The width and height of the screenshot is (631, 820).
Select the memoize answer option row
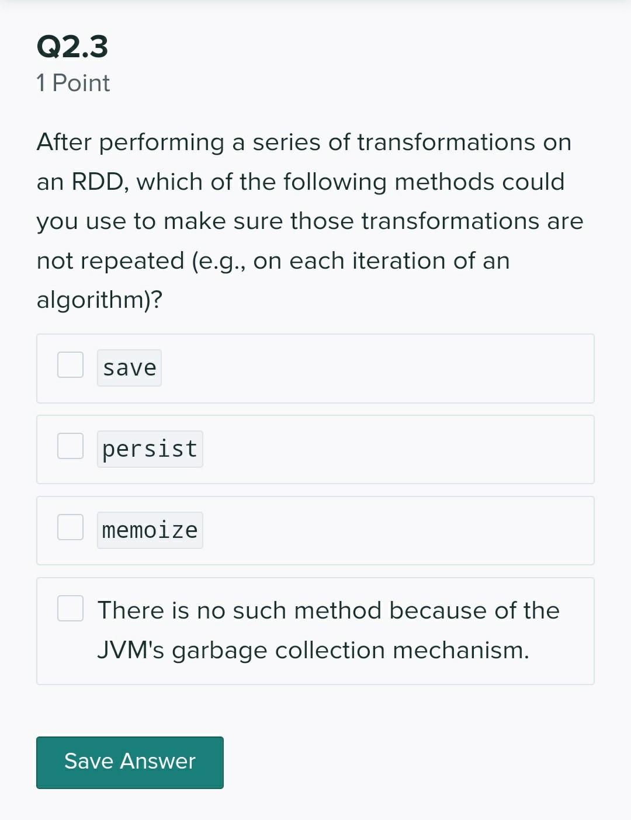(x=315, y=530)
